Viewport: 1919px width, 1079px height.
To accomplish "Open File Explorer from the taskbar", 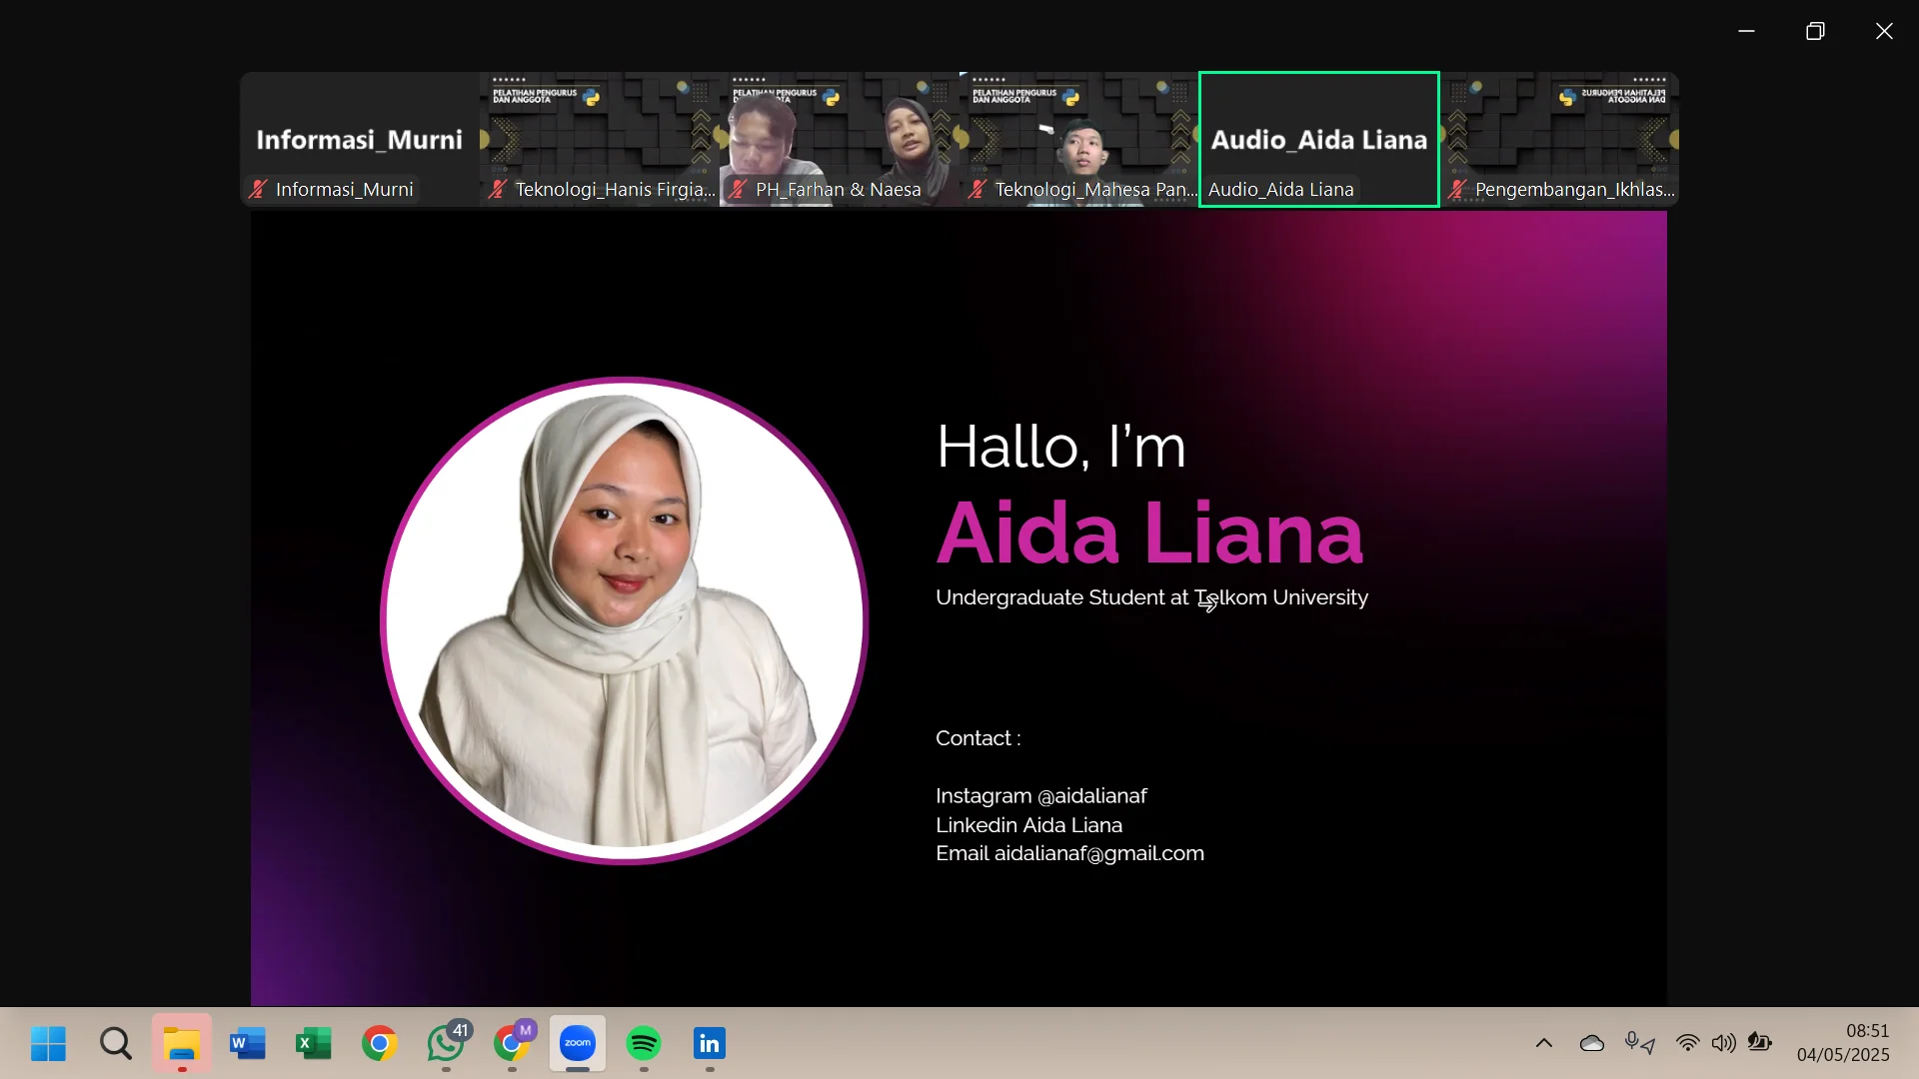I will click(182, 1044).
